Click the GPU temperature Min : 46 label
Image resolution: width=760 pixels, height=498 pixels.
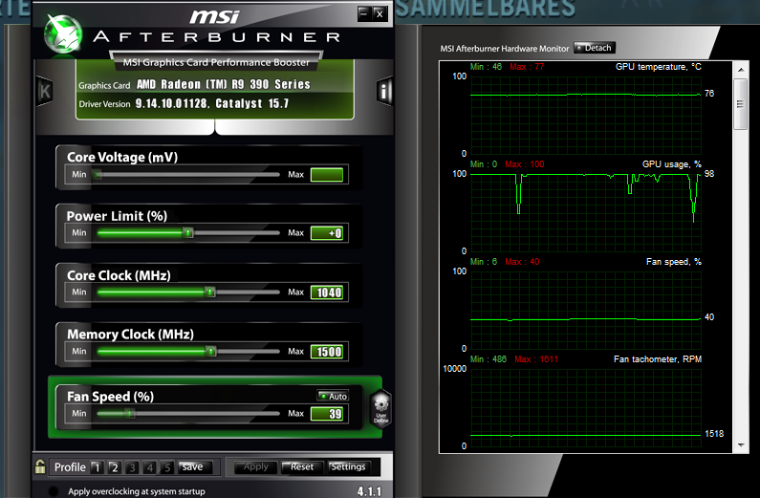[486, 66]
